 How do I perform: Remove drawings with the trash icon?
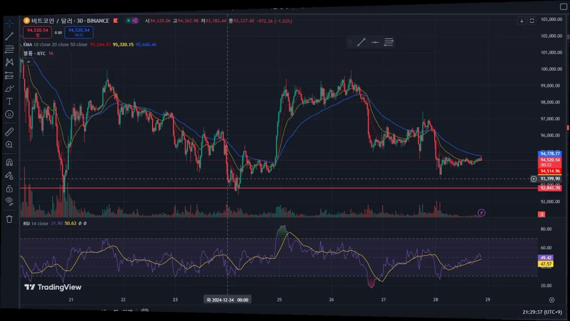pos(9,219)
